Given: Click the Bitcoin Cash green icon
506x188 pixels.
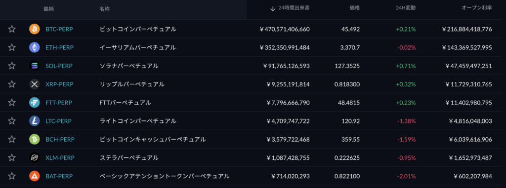Looking at the screenshot, I should [x=34, y=139].
